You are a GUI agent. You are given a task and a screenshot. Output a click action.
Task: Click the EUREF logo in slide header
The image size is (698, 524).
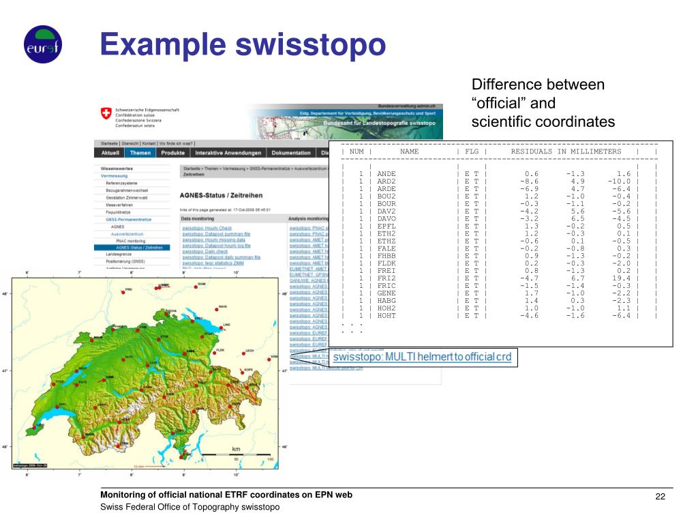click(43, 44)
